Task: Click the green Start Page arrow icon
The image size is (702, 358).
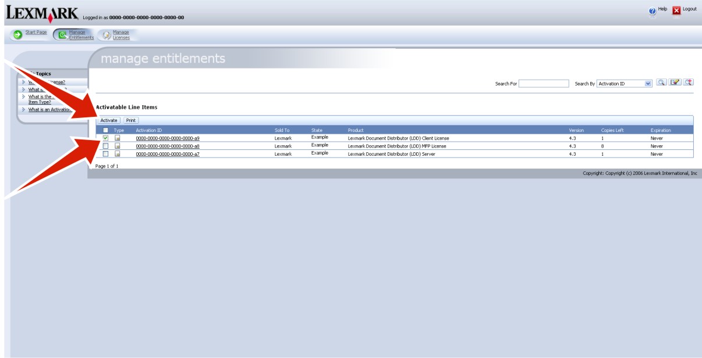Action: 17,34
